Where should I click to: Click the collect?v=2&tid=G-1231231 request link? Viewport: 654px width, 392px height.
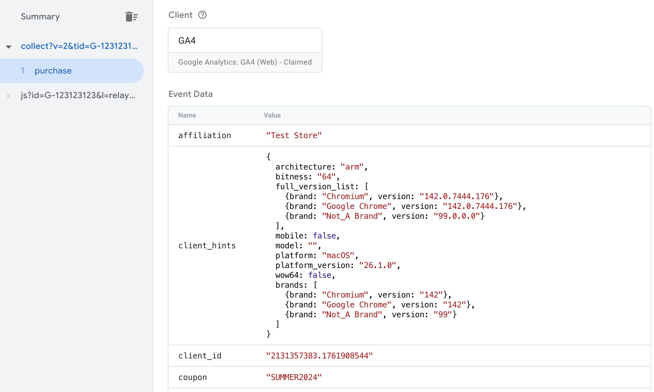79,46
